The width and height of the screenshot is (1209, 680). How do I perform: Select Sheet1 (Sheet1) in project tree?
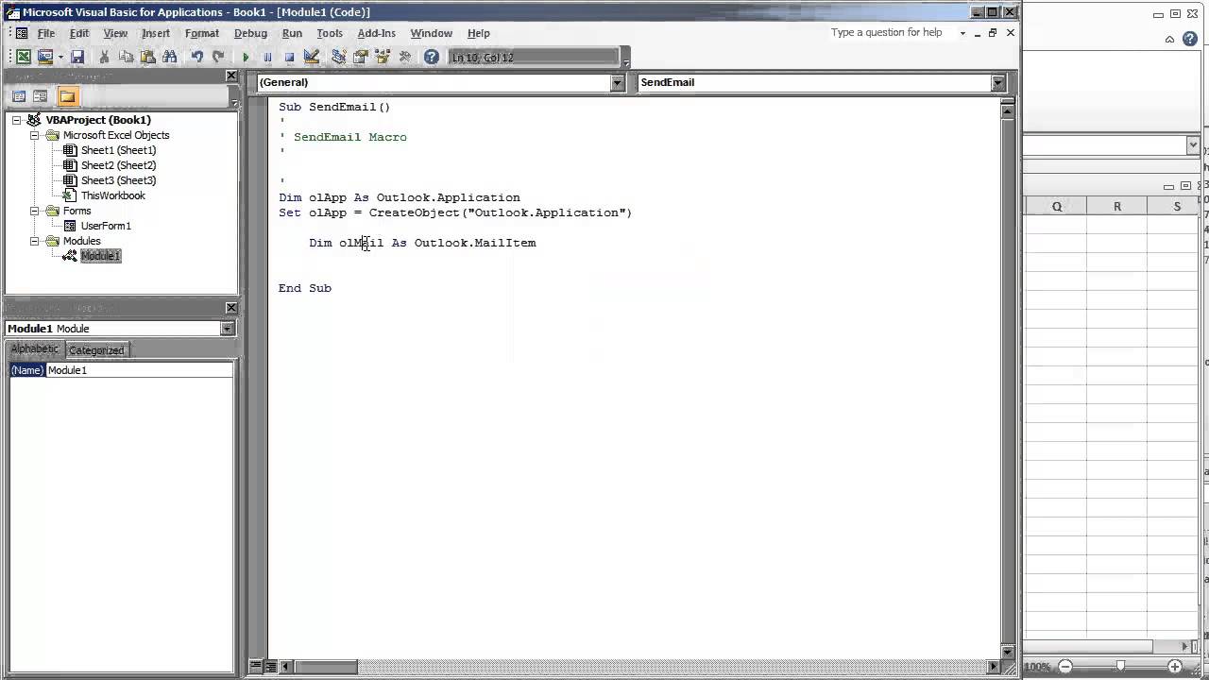coord(118,150)
